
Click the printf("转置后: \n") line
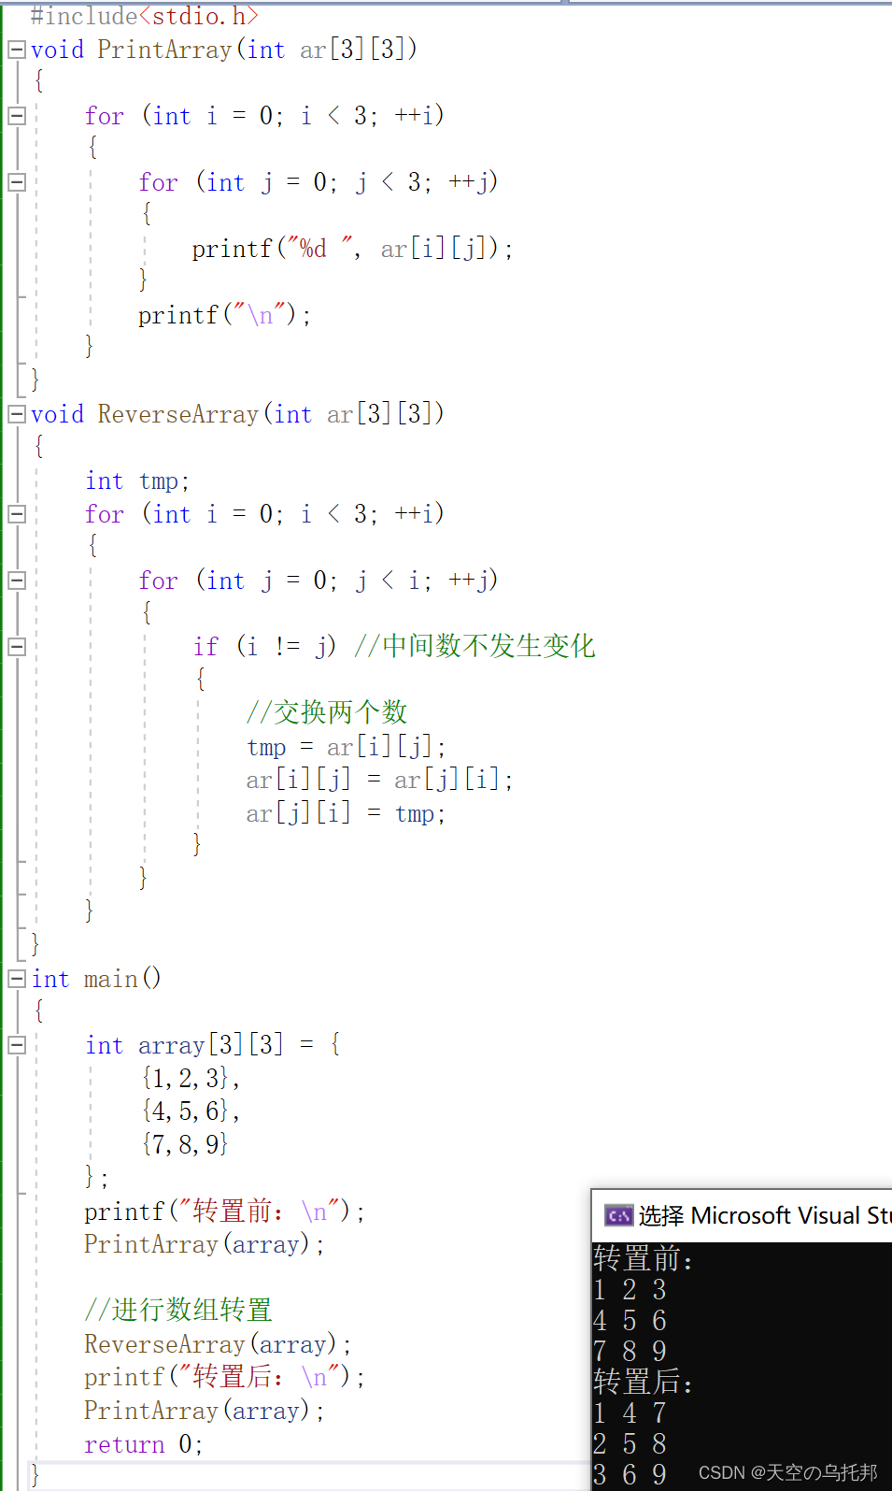pyautogui.click(x=224, y=1377)
